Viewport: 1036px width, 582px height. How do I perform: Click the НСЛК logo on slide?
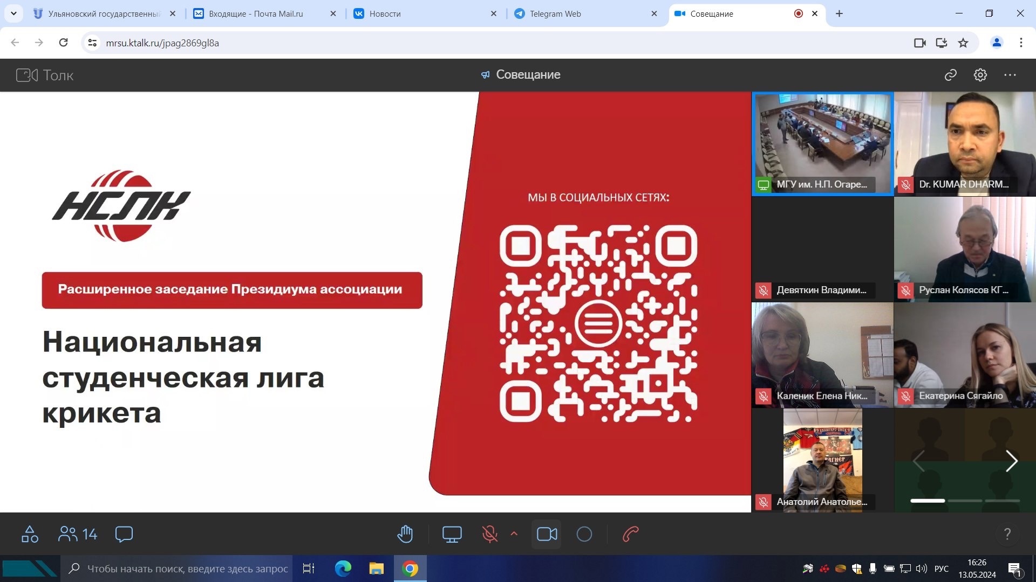(x=121, y=205)
